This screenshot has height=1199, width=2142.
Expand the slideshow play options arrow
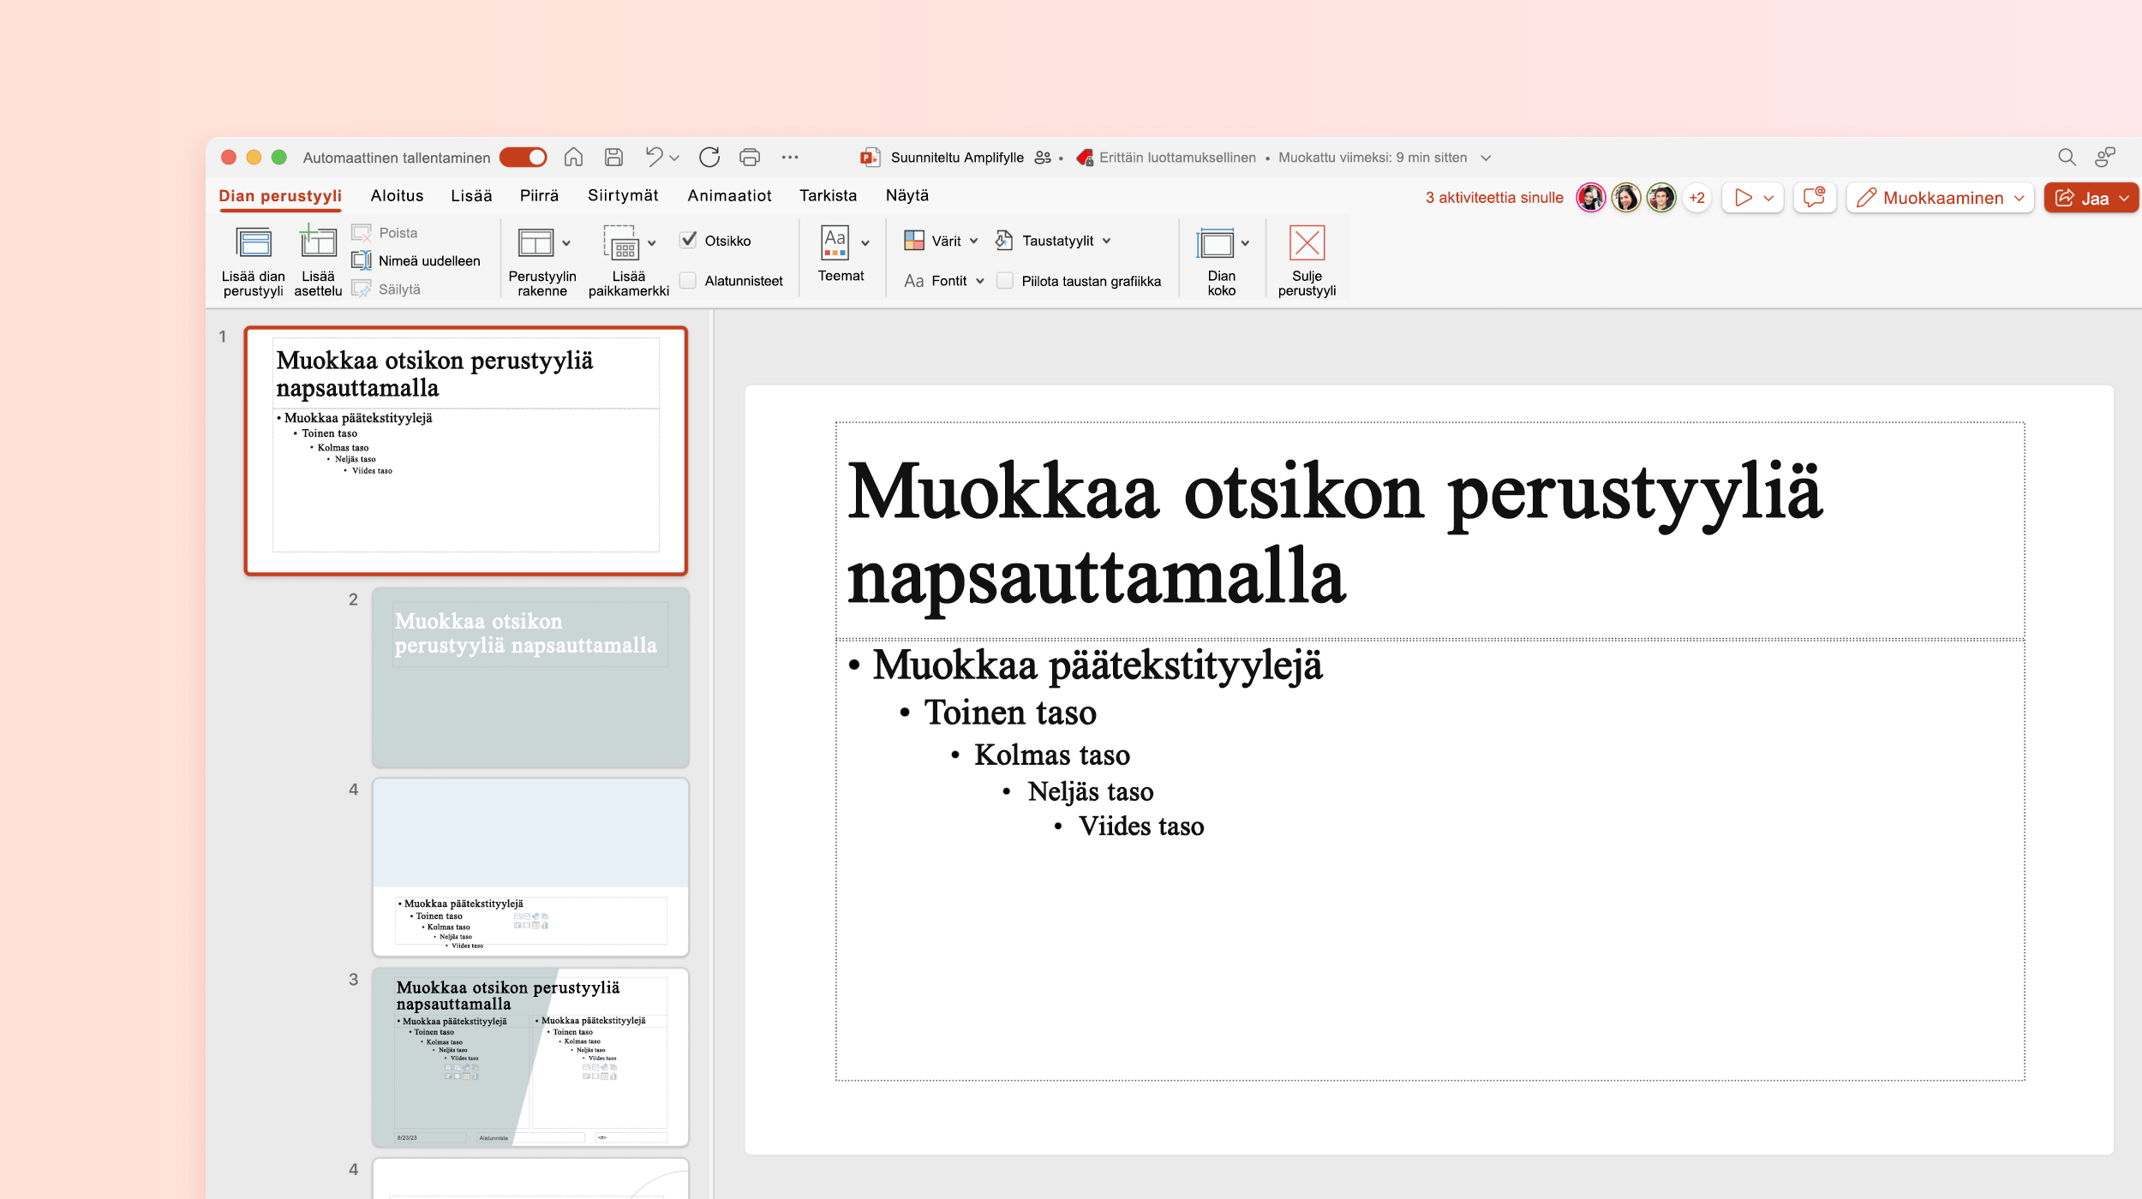[x=1768, y=199]
